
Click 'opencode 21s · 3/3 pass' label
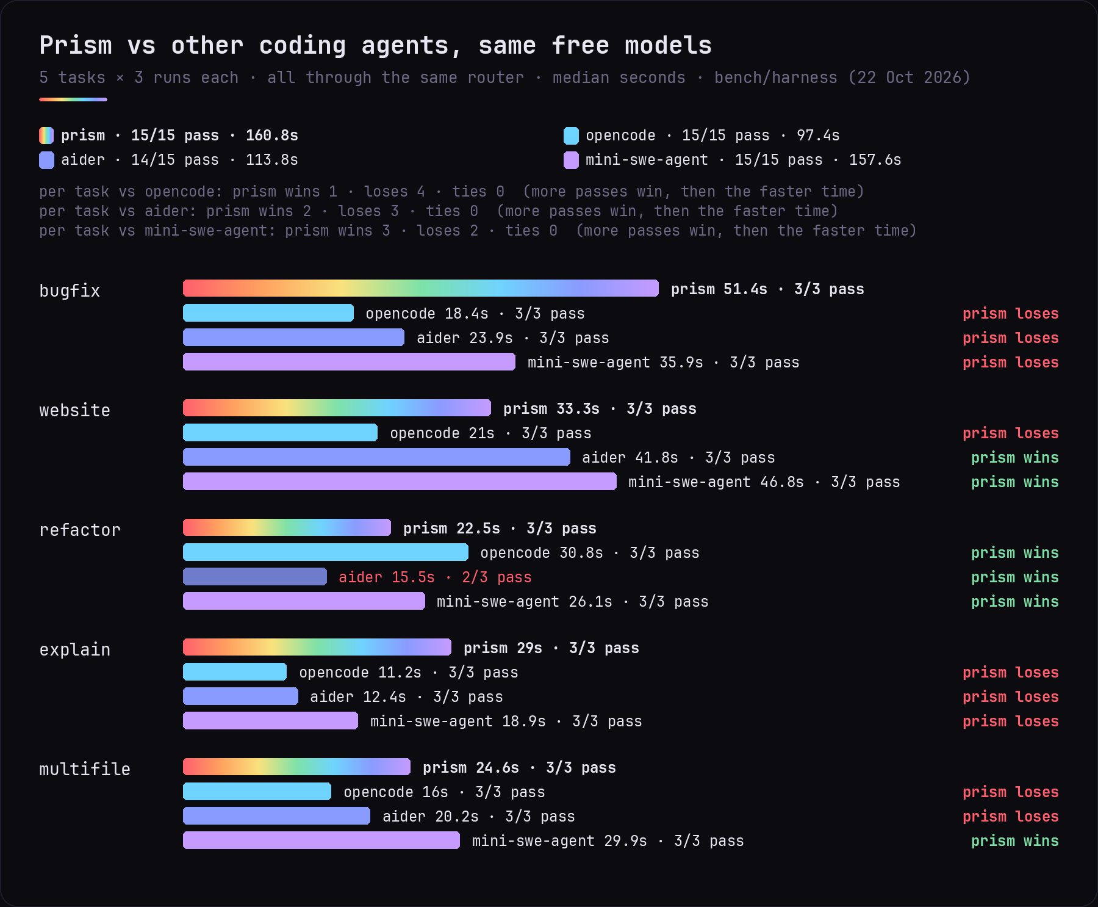(x=491, y=433)
